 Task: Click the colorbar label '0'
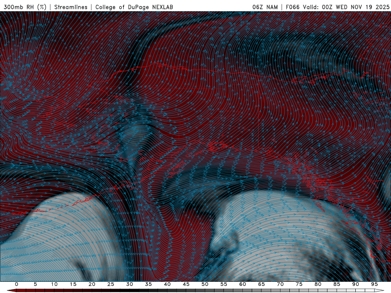(17, 284)
